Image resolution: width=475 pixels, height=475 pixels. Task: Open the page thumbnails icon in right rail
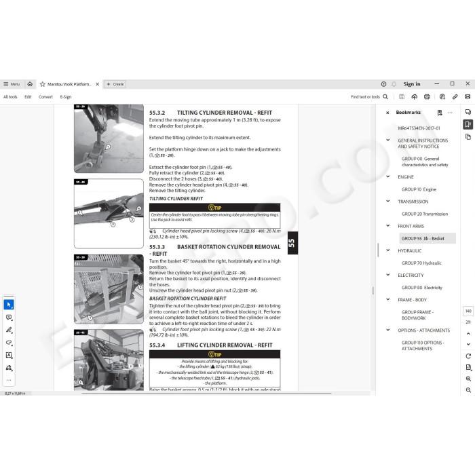point(468,137)
